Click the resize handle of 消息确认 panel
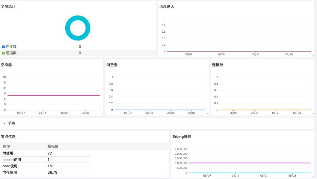Screen dimensions: 317x179 (x=313, y=55)
